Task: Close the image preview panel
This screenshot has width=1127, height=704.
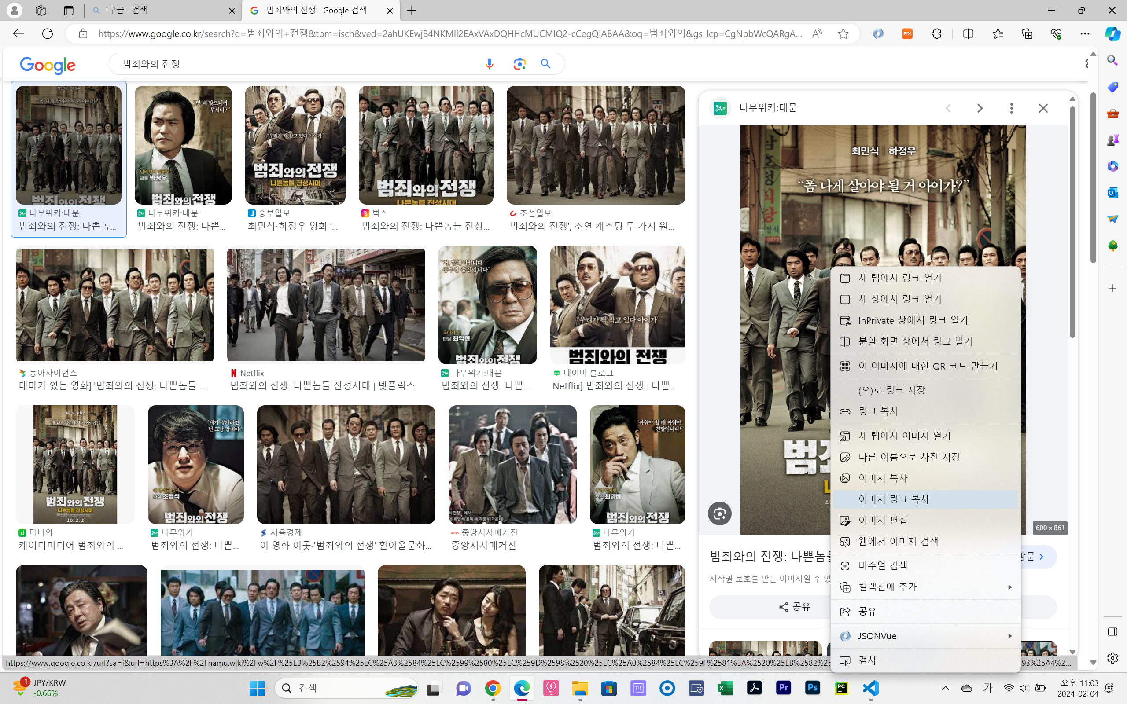Action: (x=1043, y=108)
